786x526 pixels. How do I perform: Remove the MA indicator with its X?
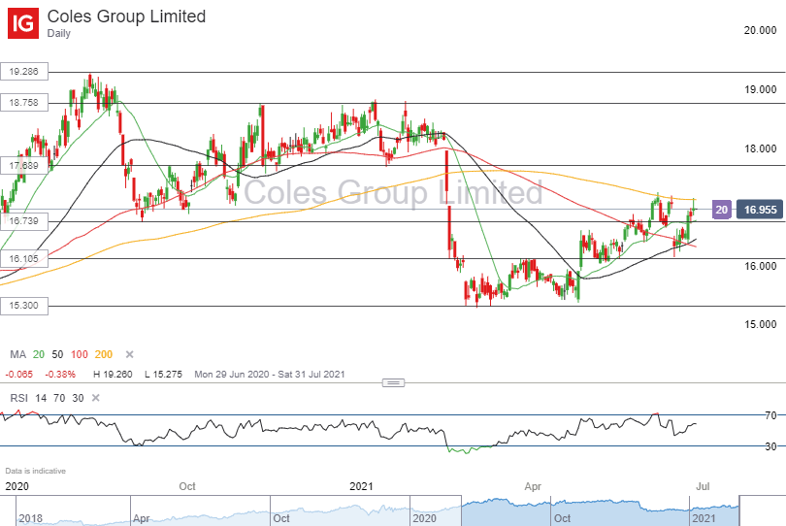pyautogui.click(x=129, y=354)
